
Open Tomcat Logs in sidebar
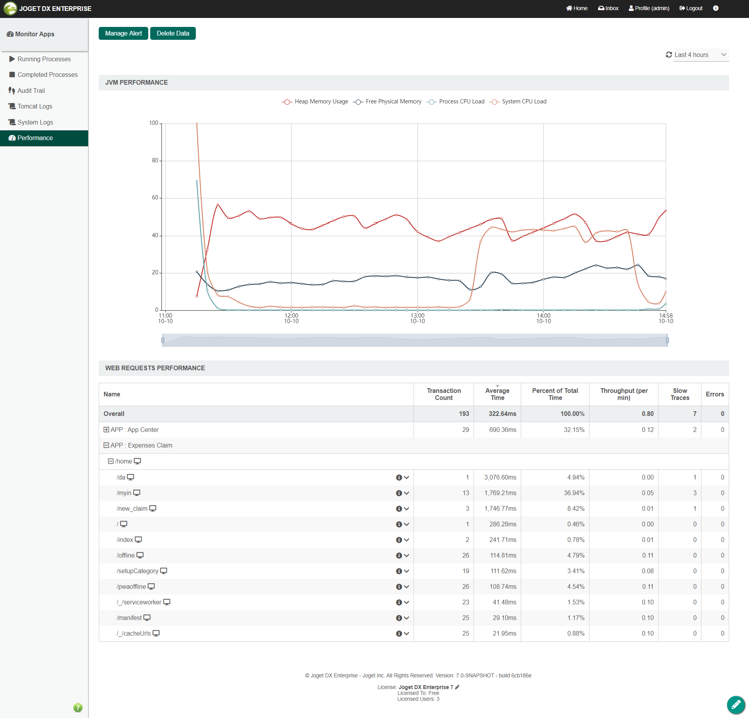pos(35,106)
